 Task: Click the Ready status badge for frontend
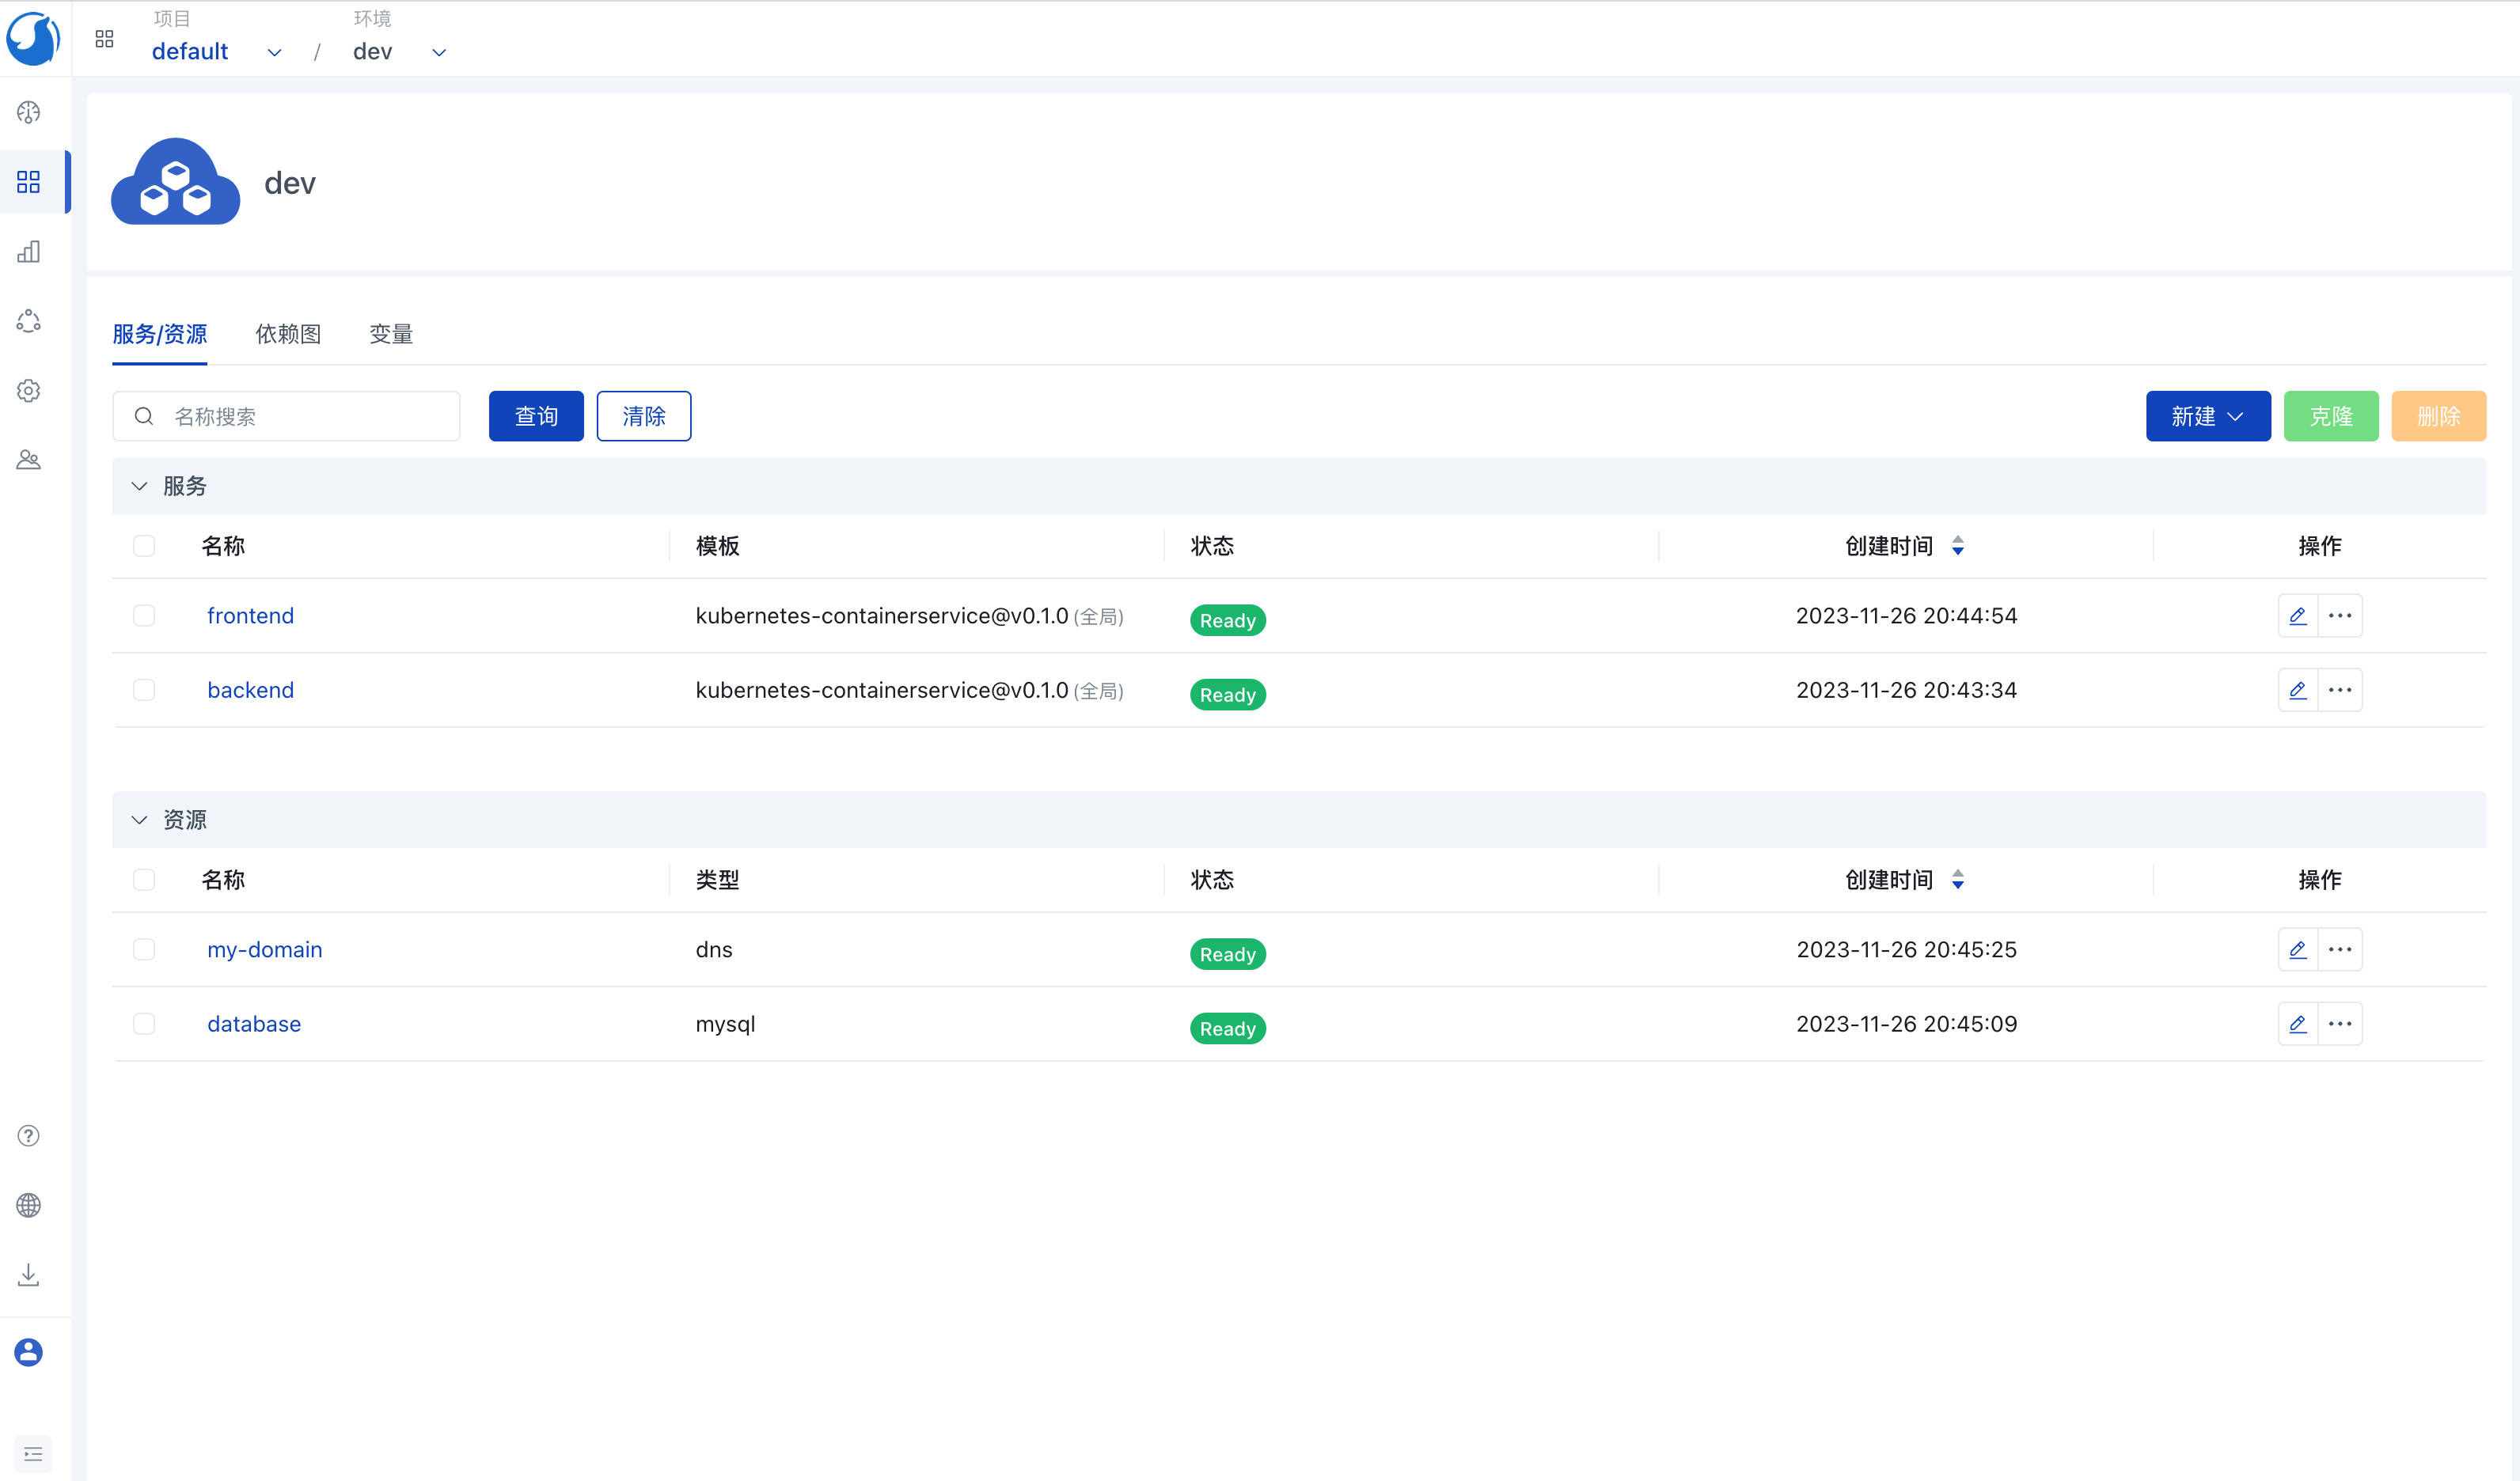(1228, 620)
